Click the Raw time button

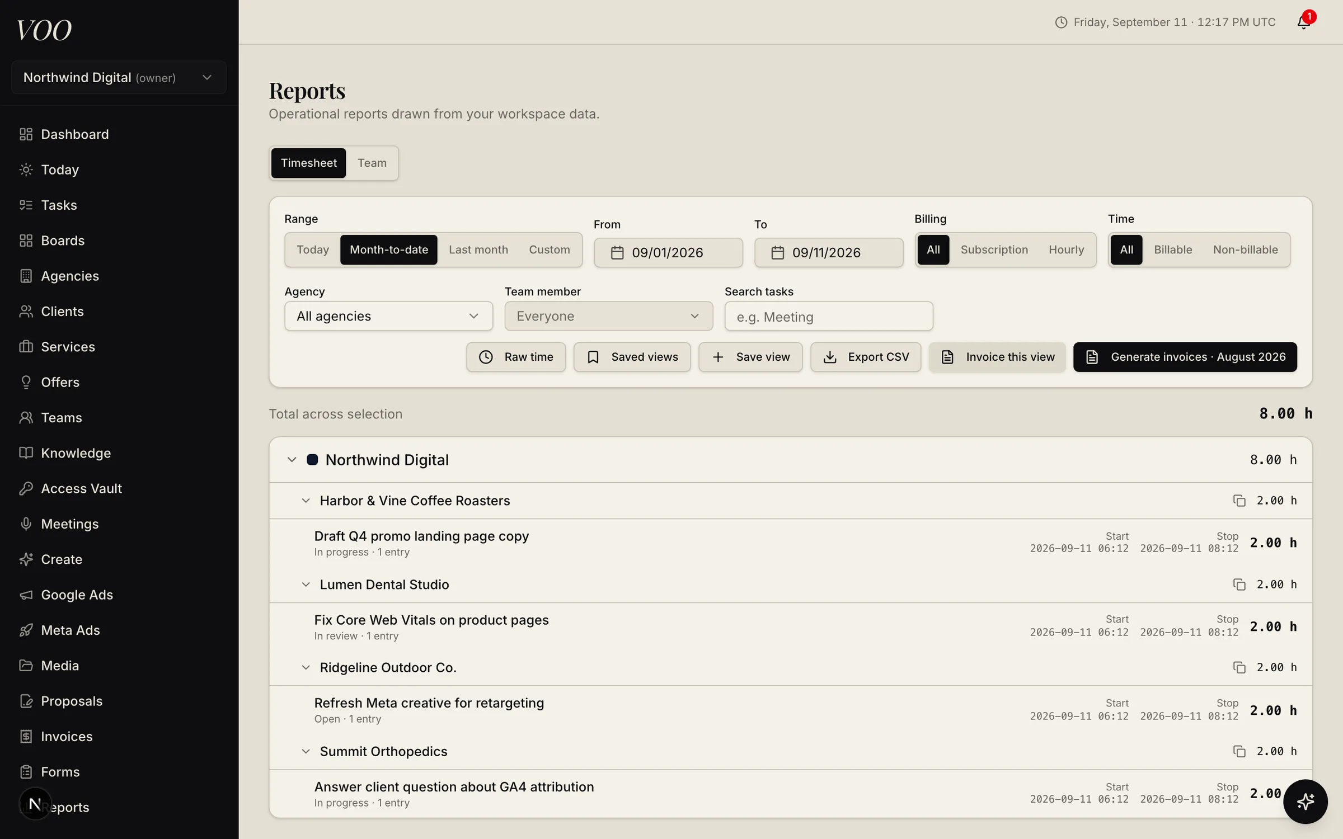click(x=516, y=357)
